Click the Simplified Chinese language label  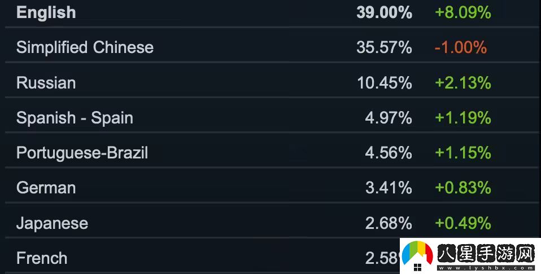[85, 47]
